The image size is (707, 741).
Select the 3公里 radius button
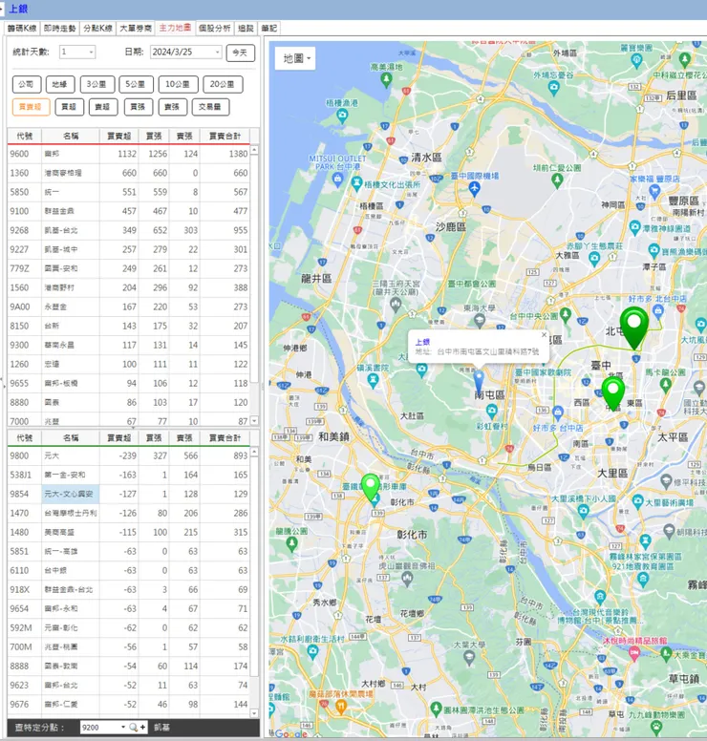pos(96,84)
